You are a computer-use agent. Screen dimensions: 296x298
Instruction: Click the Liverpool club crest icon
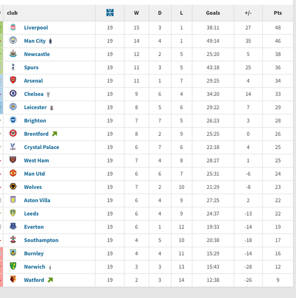coord(13,27)
